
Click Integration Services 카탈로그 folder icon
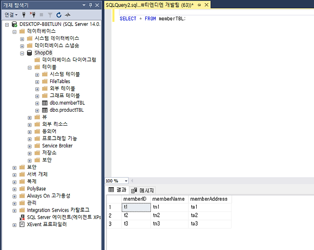tap(22, 210)
